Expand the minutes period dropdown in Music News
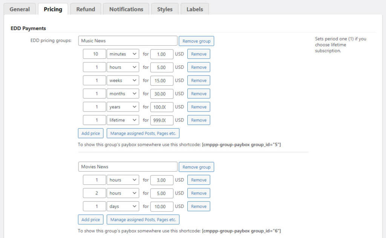 pos(123,54)
